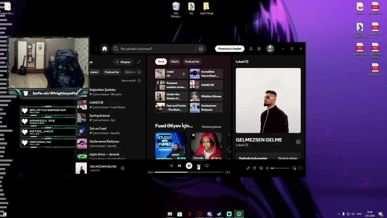The image size is (387, 218).
Task: Open the Windows Start menu
Action: [x=5, y=214]
